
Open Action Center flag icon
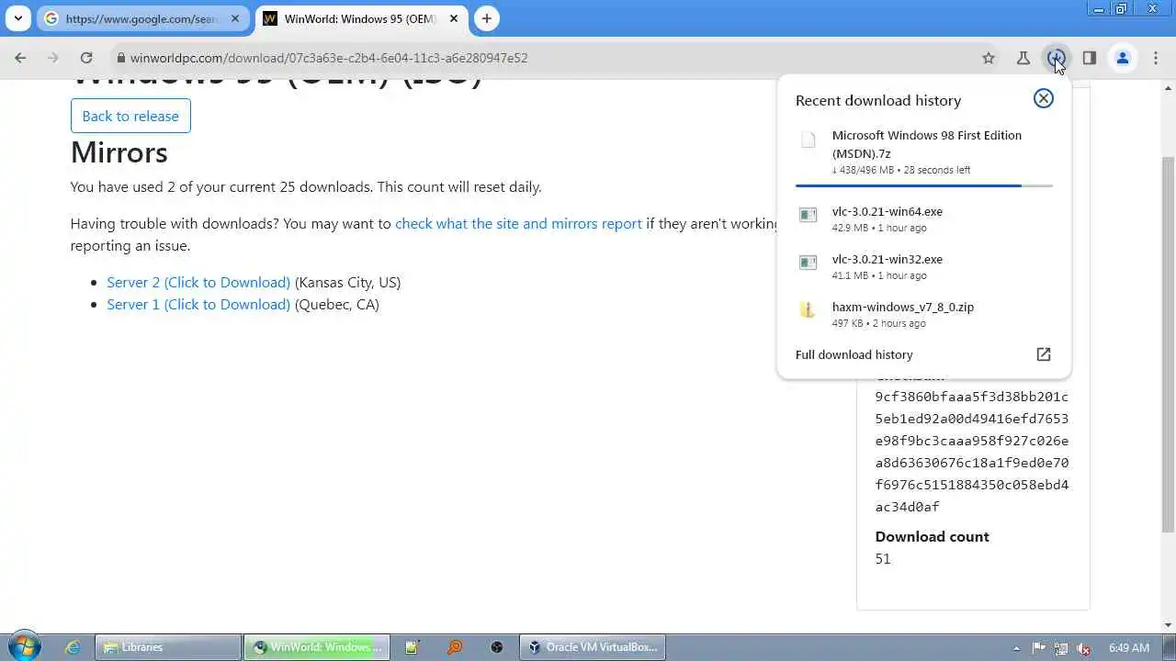1039,647
